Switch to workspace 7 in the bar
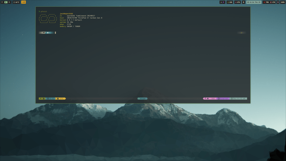The image size is (286, 161). click(x=2, y=2)
